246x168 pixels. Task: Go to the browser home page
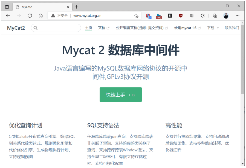tap(40, 16)
